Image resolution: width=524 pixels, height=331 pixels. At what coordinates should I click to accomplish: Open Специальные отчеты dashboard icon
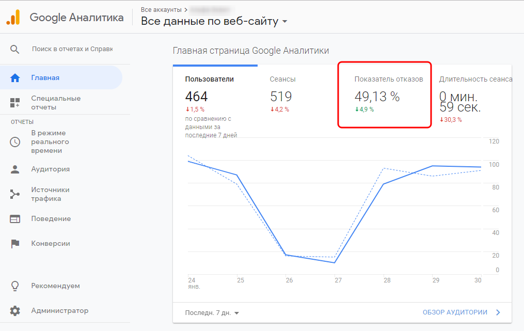tap(15, 103)
